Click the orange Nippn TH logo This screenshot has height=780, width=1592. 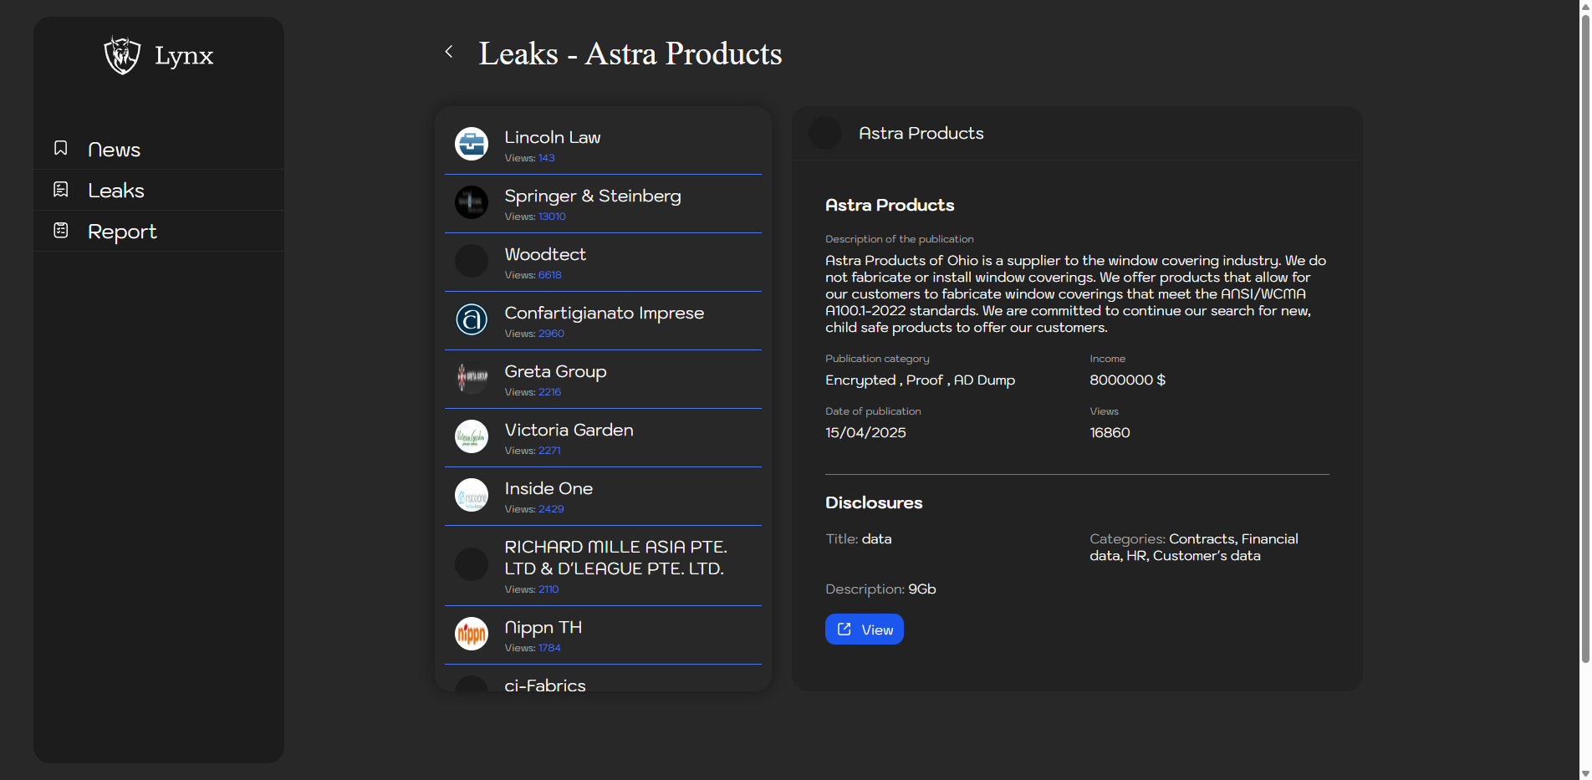[x=472, y=634]
